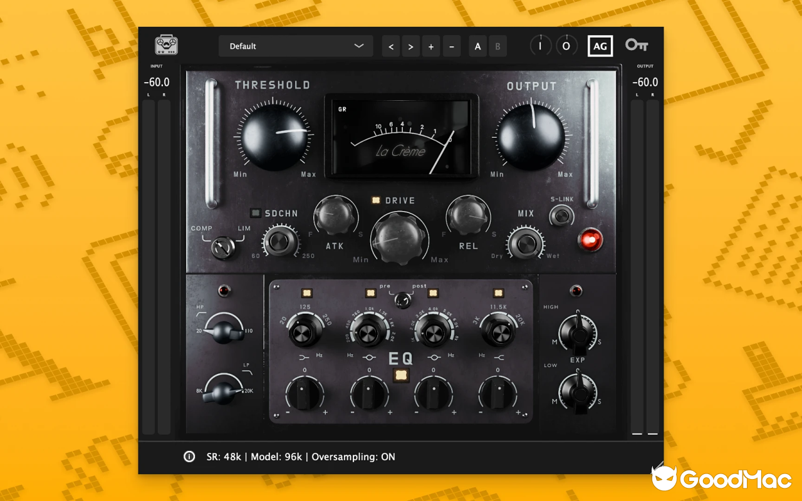Enable the SDCHN sidechain toggle
Image resolution: width=802 pixels, height=501 pixels.
pos(256,213)
